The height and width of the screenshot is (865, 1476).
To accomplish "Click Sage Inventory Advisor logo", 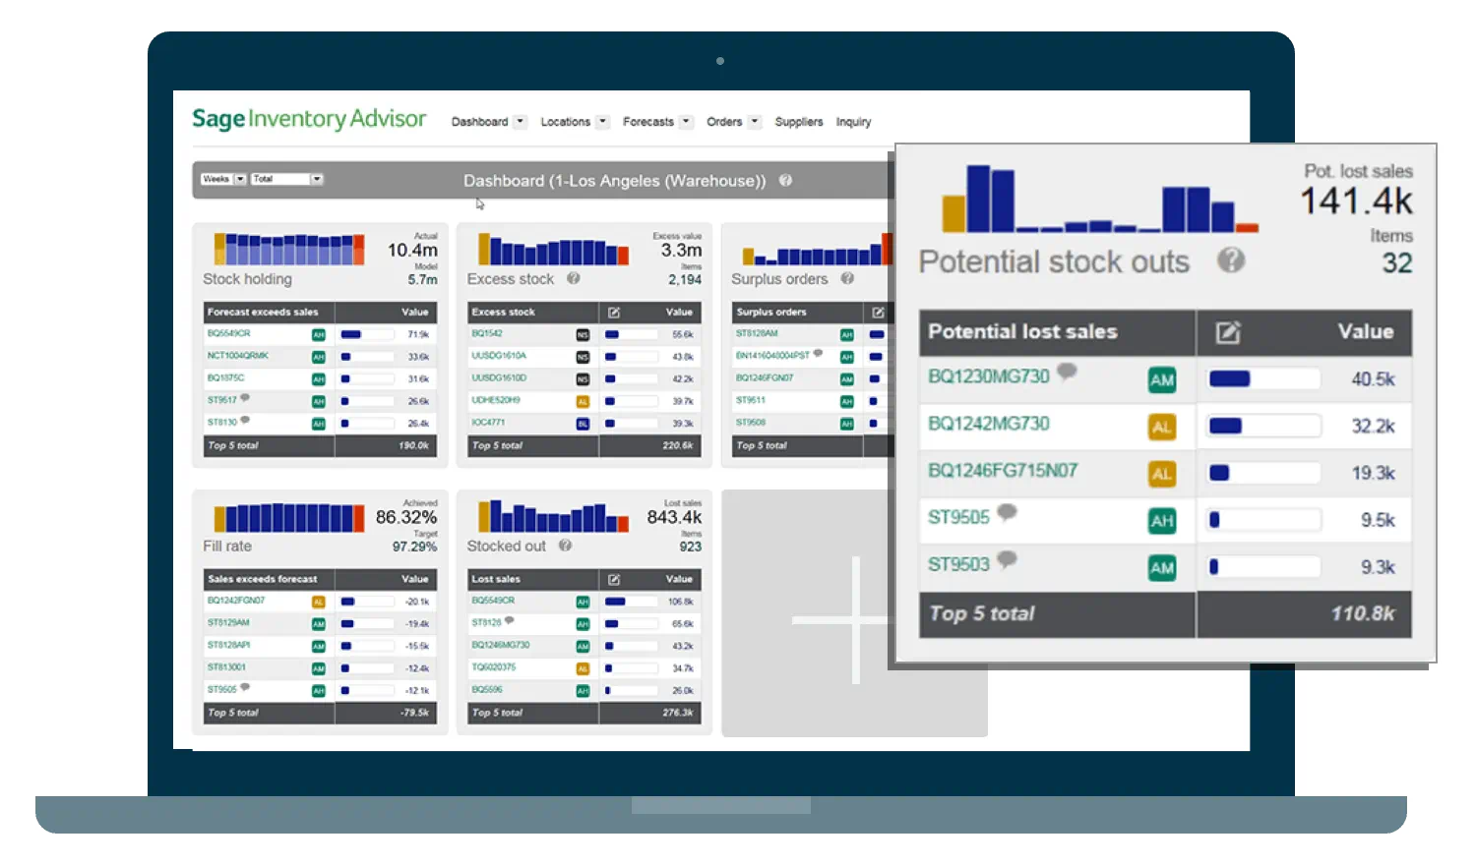I will [x=309, y=119].
